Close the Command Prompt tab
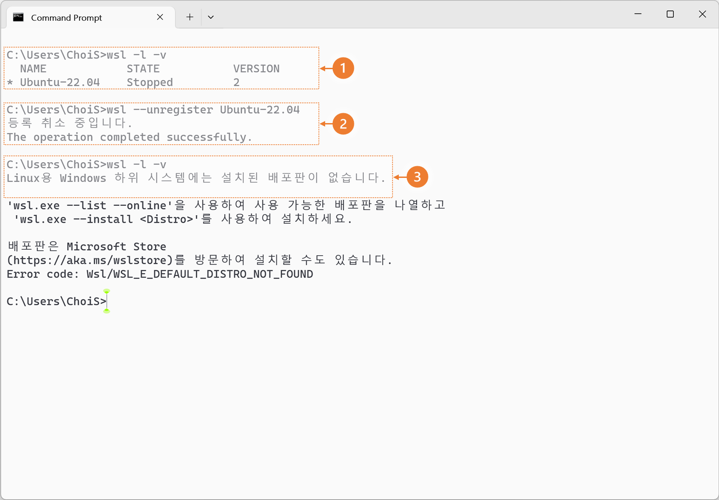Viewport: 719px width, 500px height. [x=160, y=17]
